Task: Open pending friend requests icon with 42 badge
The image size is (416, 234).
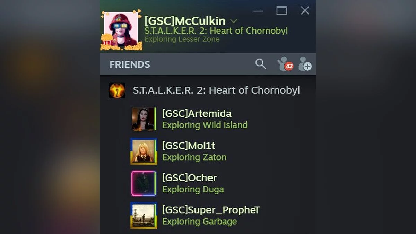Action: pyautogui.click(x=285, y=64)
